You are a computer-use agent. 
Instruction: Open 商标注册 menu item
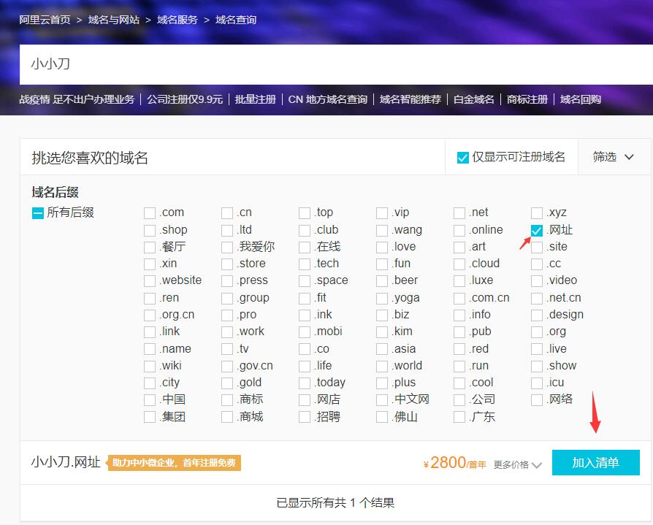(x=527, y=99)
